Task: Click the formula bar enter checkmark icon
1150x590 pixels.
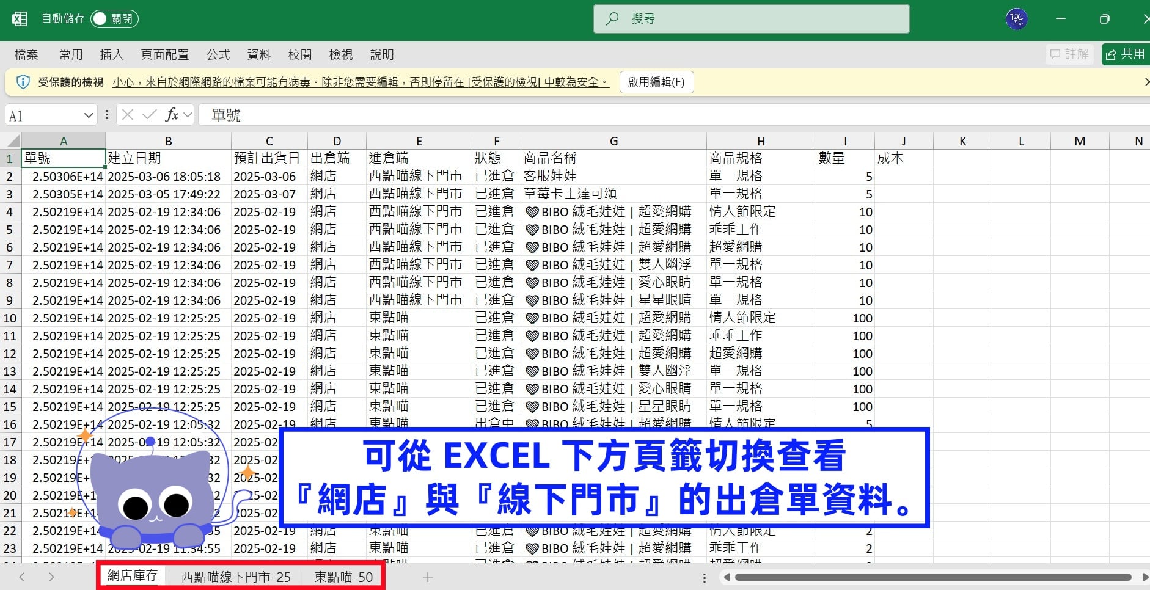Action: 149,115
